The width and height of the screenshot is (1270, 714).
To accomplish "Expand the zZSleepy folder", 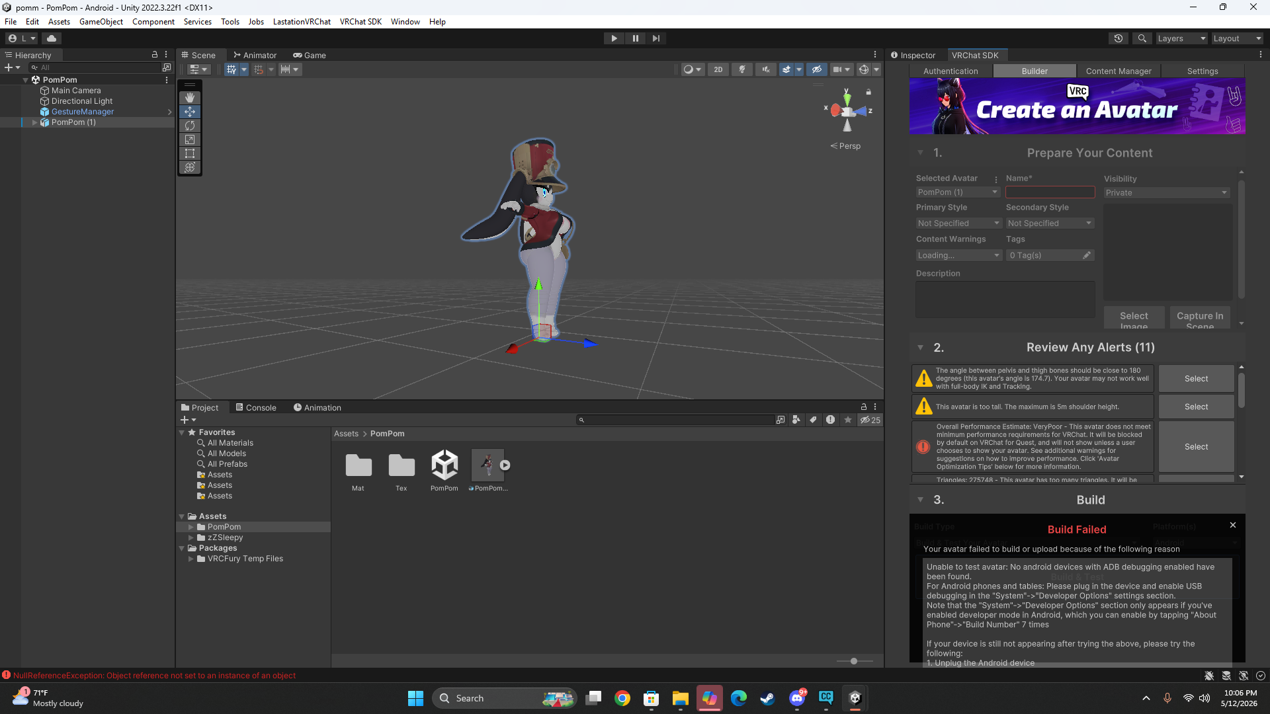I will (191, 538).
